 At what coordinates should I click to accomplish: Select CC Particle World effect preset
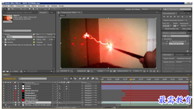tap(176, 44)
